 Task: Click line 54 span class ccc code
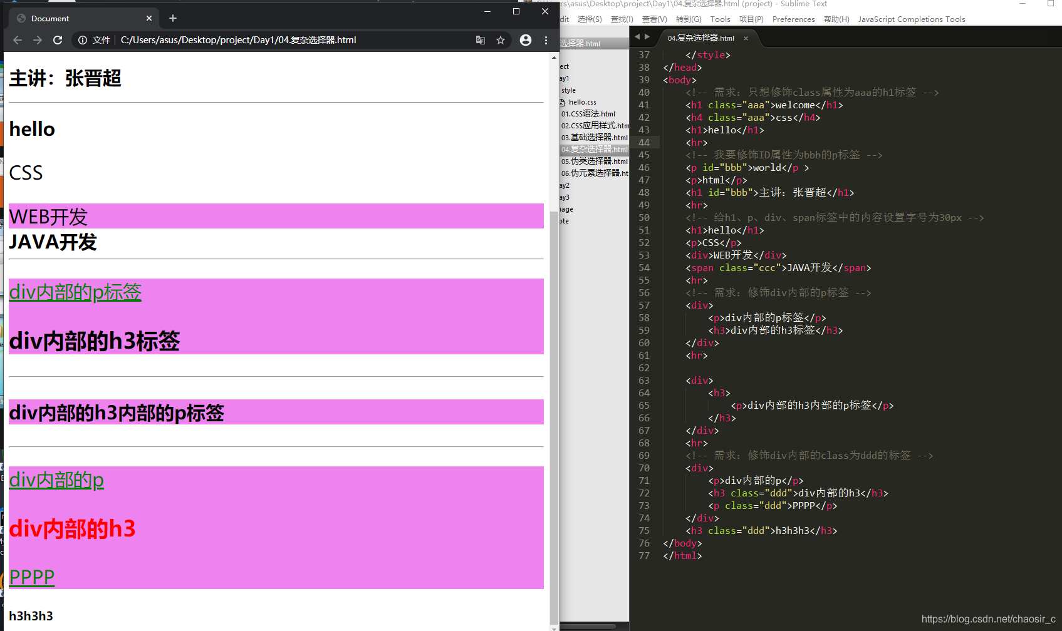778,268
